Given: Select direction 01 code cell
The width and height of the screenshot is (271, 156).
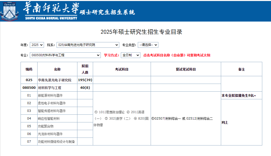Looking at the screenshot, I should click(29, 95).
